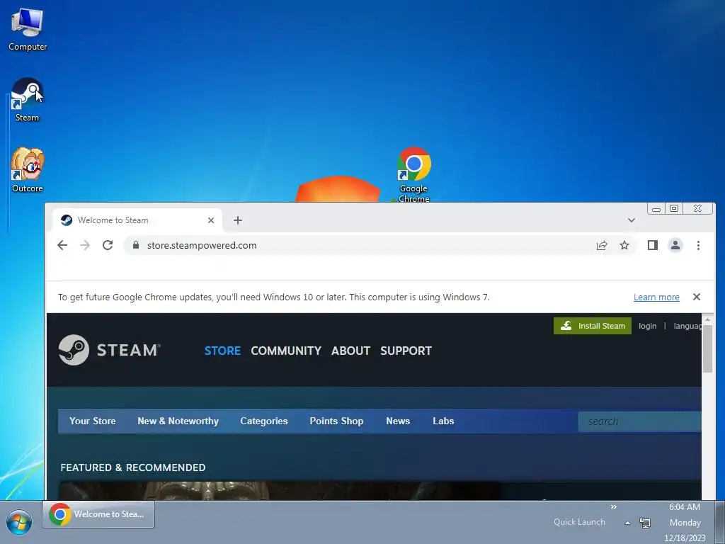Select the Outcore desktop shortcut
This screenshot has width=725, height=544.
(x=28, y=170)
